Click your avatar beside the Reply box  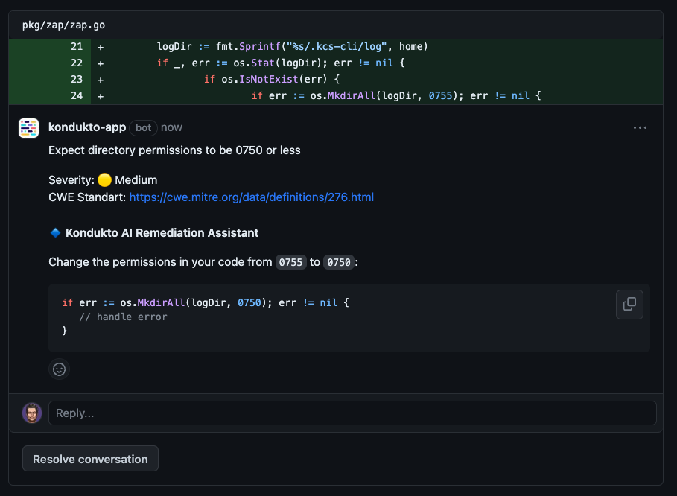pyautogui.click(x=31, y=413)
